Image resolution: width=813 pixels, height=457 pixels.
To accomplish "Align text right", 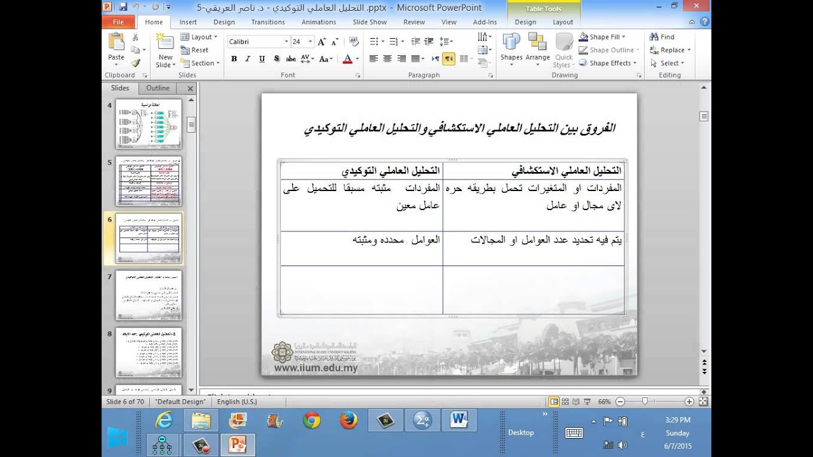I will tap(401, 58).
